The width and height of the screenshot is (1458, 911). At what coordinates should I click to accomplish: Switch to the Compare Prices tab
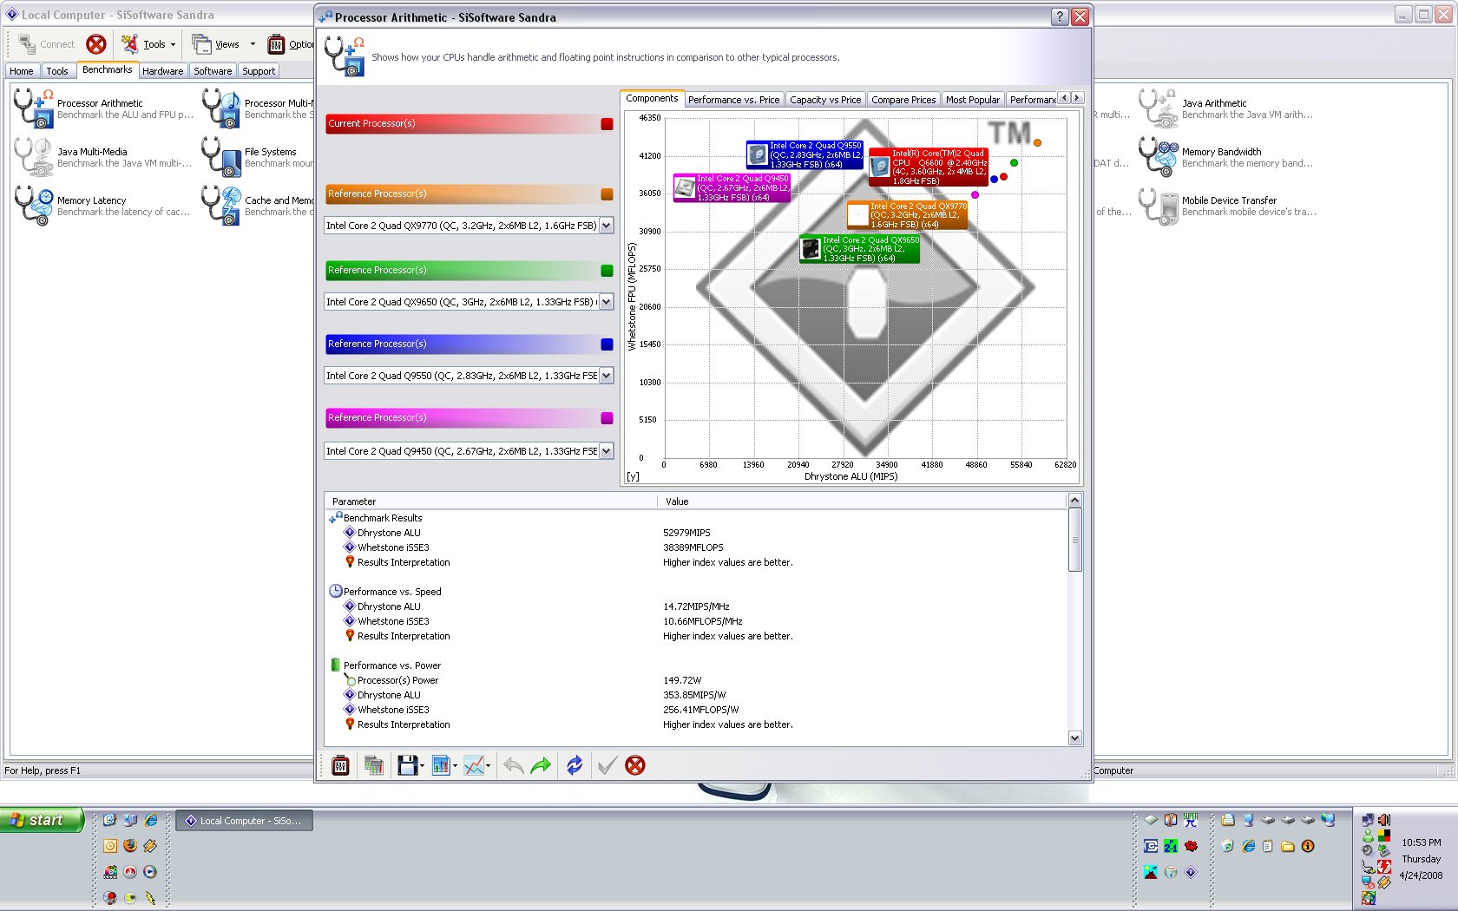[903, 100]
